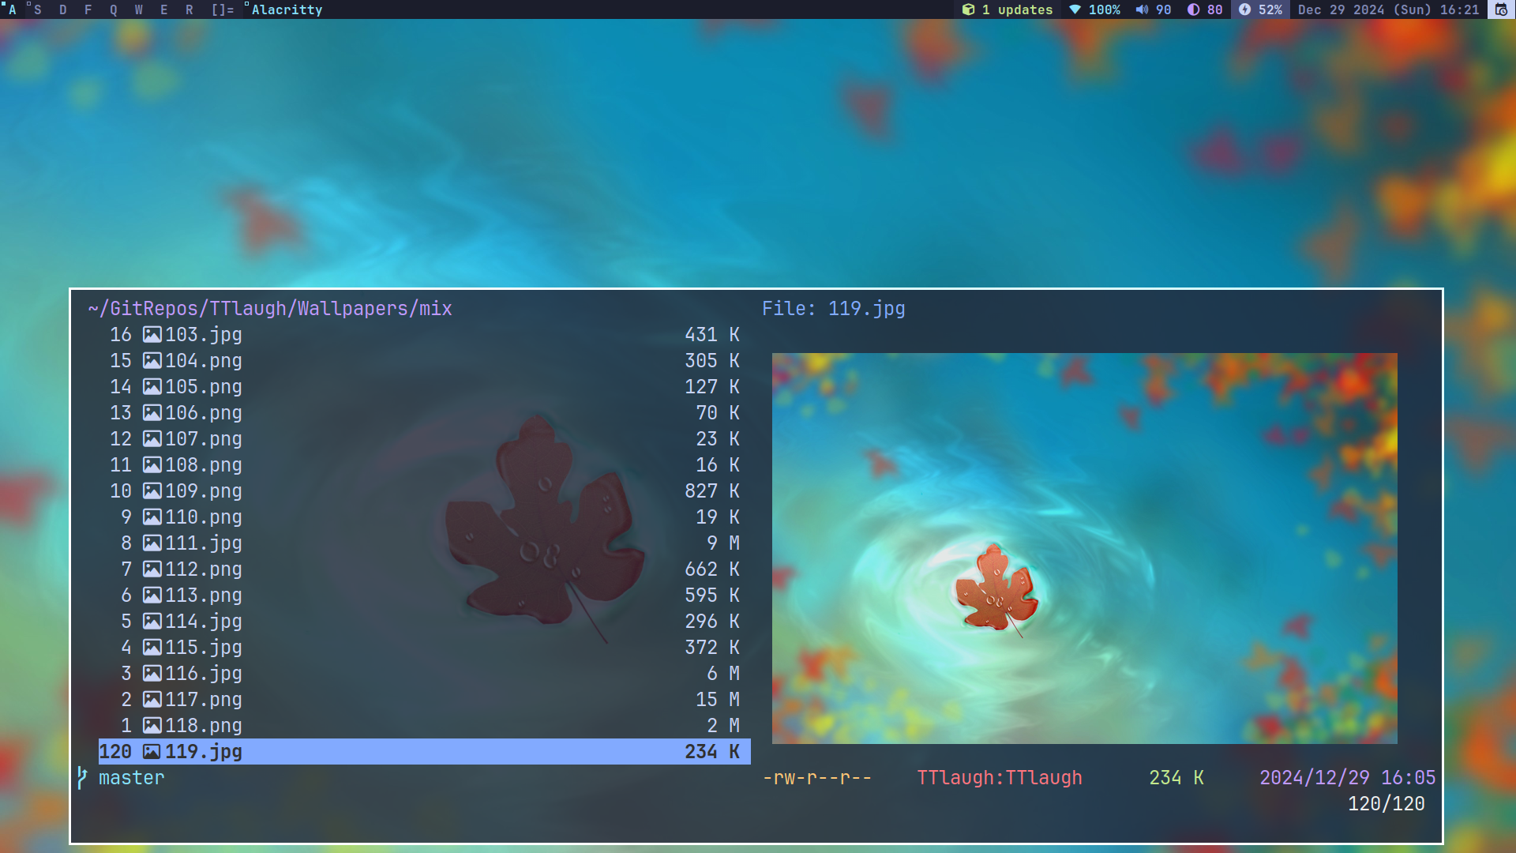
Task: Click the package updates box icon
Action: pyautogui.click(x=968, y=9)
